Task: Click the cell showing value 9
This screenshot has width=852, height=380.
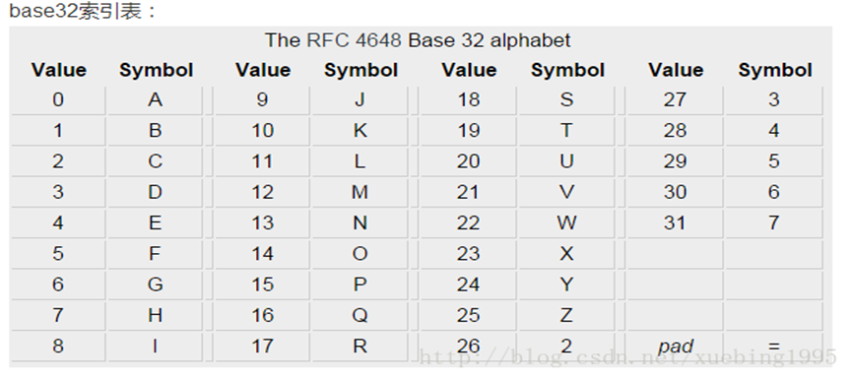Action: click(262, 99)
